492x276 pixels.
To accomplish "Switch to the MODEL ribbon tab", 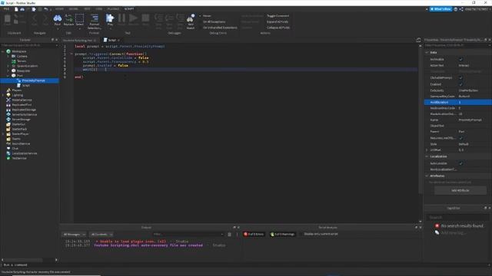I will click(74, 9).
